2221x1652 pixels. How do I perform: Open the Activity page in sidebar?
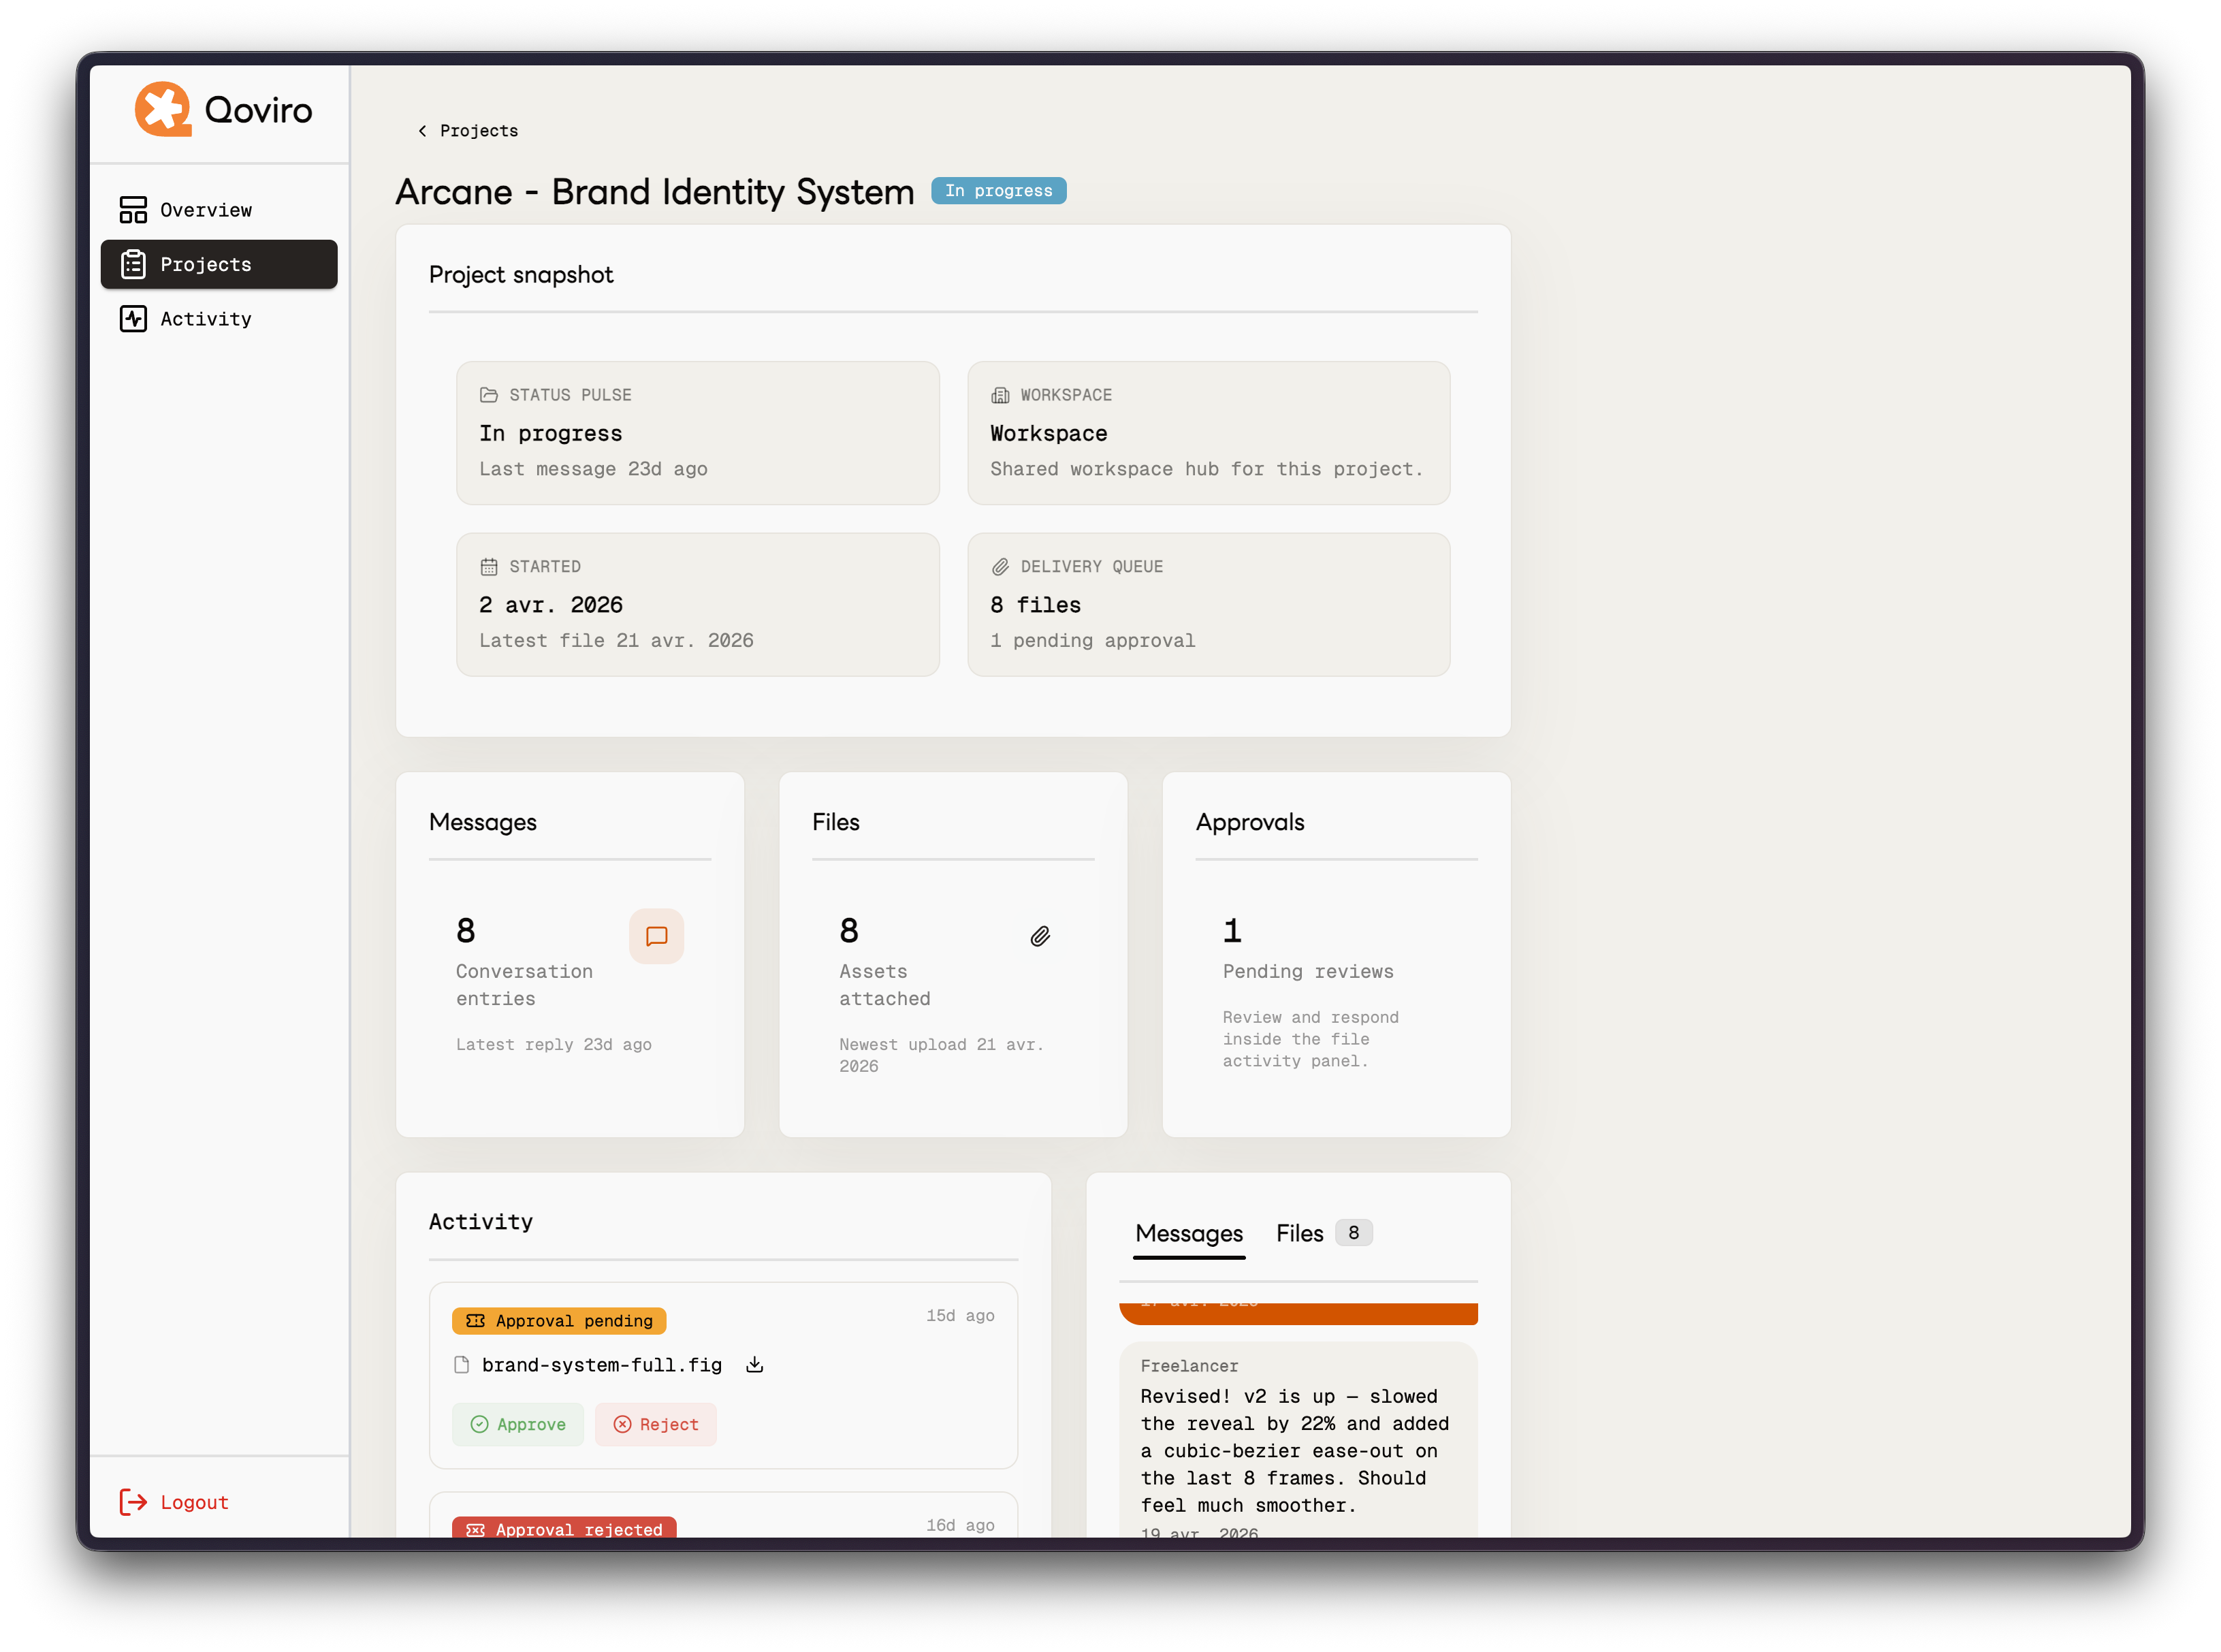pyautogui.click(x=219, y=319)
